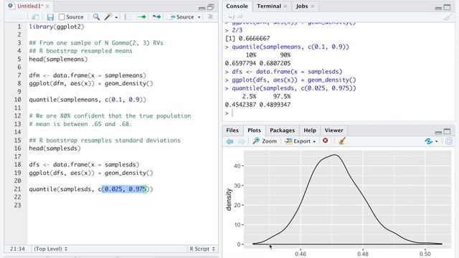Expand the code tools wand dropdown arrow
The width and height of the screenshot is (459, 258).
coord(116,17)
